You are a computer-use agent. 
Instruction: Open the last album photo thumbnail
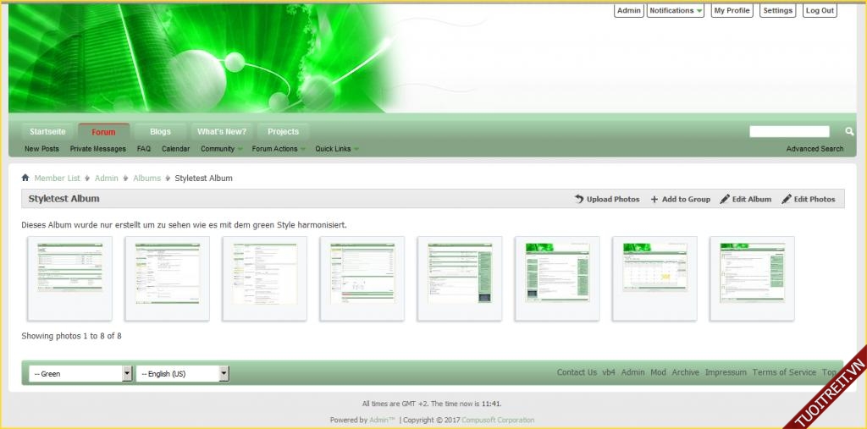pos(752,278)
